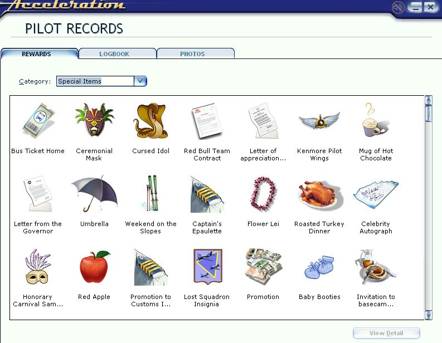This screenshot has height=343, width=442.
Task: Click the "Bus Ticket Home" label
Action: 38,151
